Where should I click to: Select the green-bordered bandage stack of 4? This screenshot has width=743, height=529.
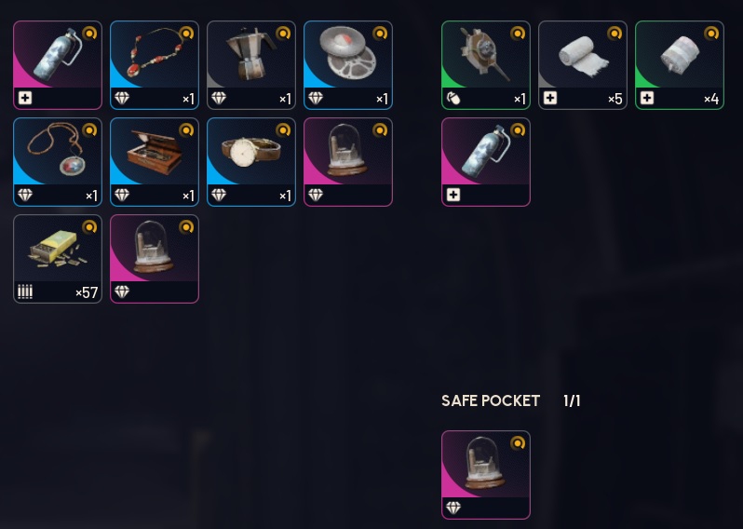679,65
